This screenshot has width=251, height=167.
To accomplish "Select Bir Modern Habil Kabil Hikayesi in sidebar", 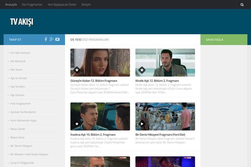I will pos(29,154).
